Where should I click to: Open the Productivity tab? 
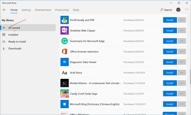pos(62,10)
